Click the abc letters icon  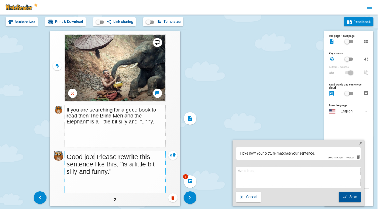point(332,73)
